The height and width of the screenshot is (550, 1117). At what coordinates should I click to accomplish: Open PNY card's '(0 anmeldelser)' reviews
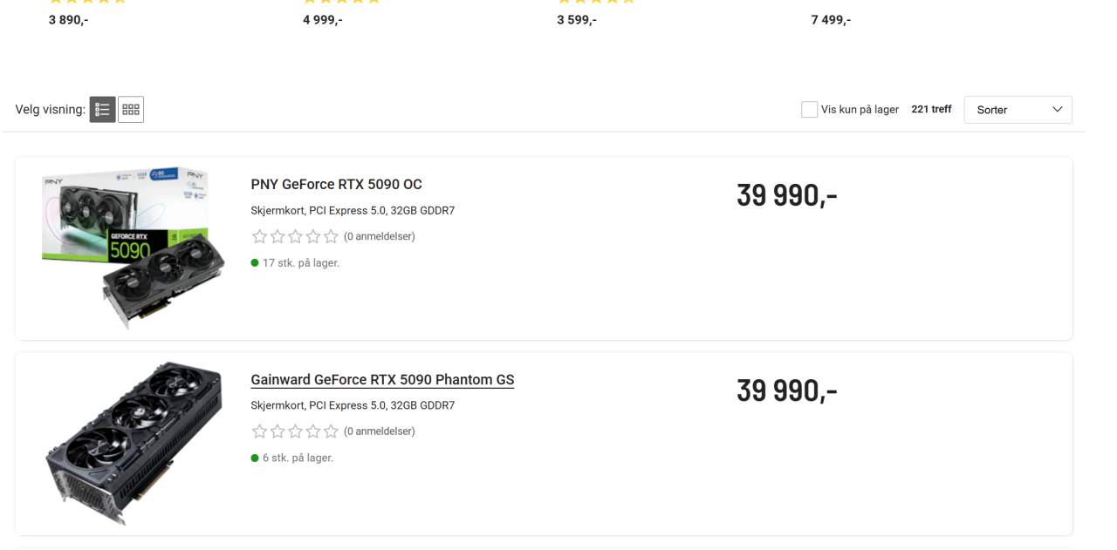(x=379, y=236)
